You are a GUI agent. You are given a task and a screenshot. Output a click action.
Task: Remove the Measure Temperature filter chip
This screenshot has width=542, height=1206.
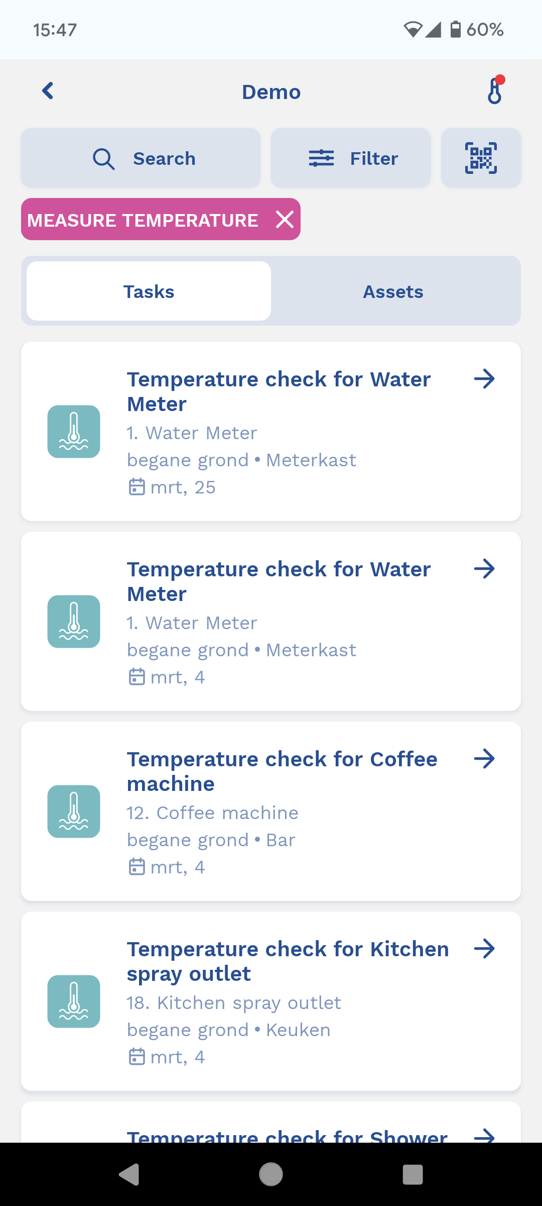point(285,220)
